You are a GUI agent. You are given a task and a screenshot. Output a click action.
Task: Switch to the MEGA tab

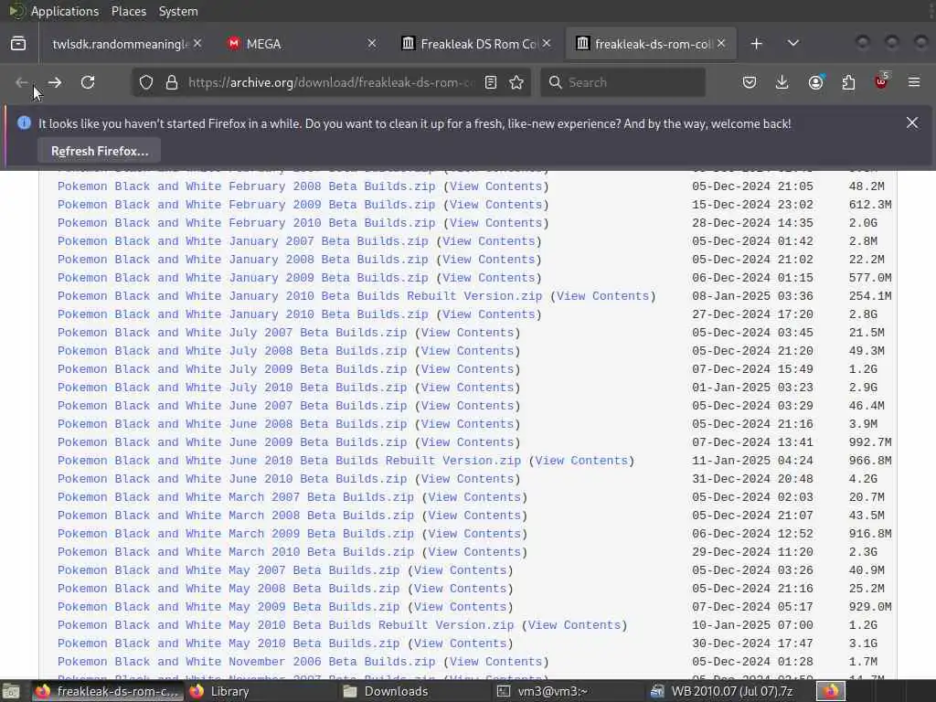299,44
